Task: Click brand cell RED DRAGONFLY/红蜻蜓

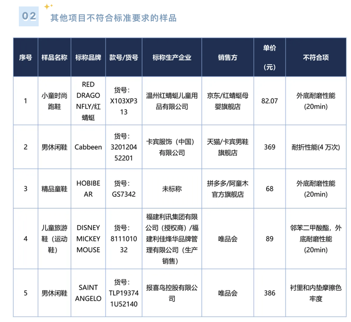Action: 88,101
